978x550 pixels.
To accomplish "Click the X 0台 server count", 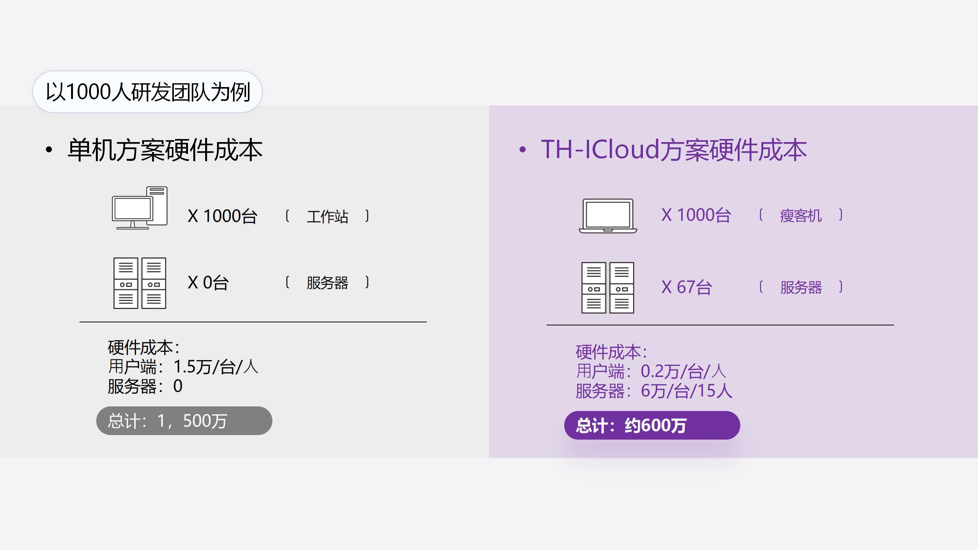I will 208,283.
